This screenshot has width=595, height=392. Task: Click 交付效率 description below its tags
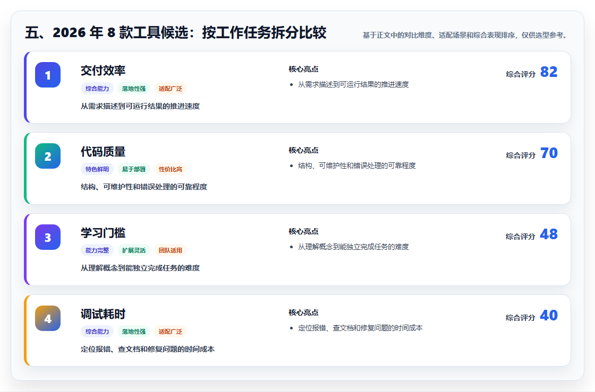click(x=140, y=106)
